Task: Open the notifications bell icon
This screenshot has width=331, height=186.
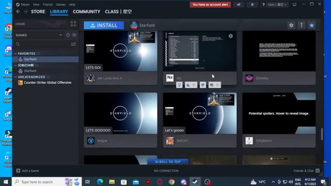Action: coord(252,5)
